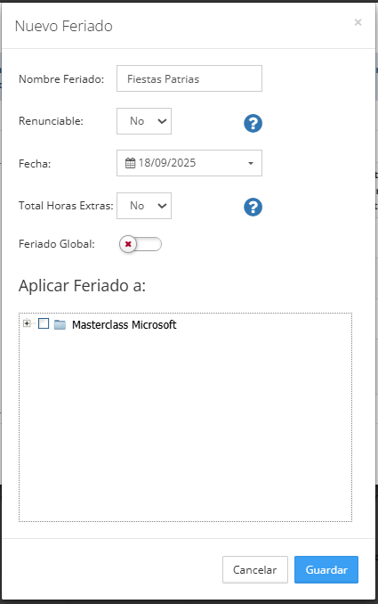The width and height of the screenshot is (378, 604).
Task: Open the Total Horas Extras dropdown
Action: pos(144,206)
